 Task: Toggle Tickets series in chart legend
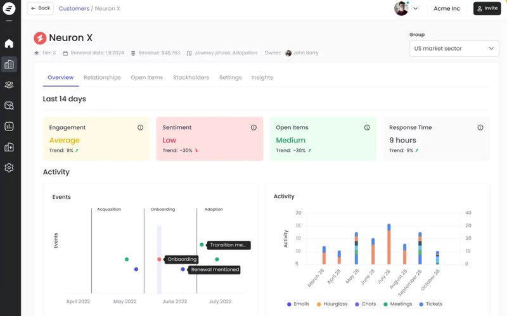point(430,304)
